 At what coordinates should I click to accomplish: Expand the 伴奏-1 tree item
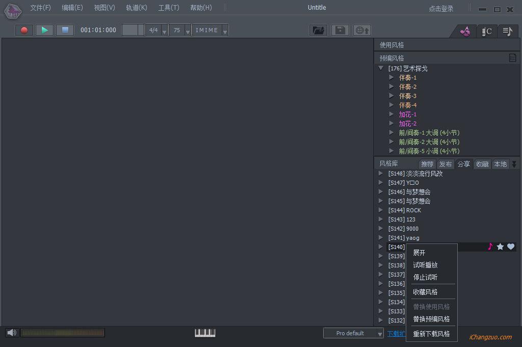tap(391, 78)
